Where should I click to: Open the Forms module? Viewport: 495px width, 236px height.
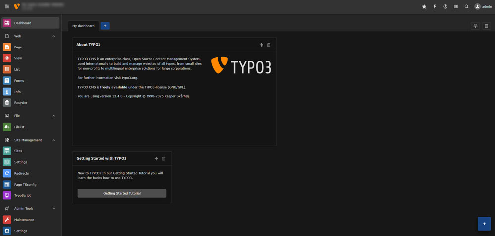(31, 81)
